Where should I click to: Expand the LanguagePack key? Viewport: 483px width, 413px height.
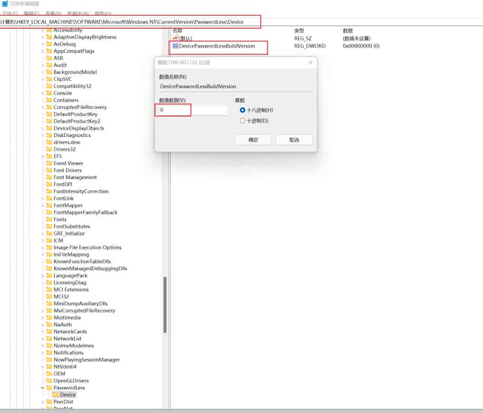point(42,275)
